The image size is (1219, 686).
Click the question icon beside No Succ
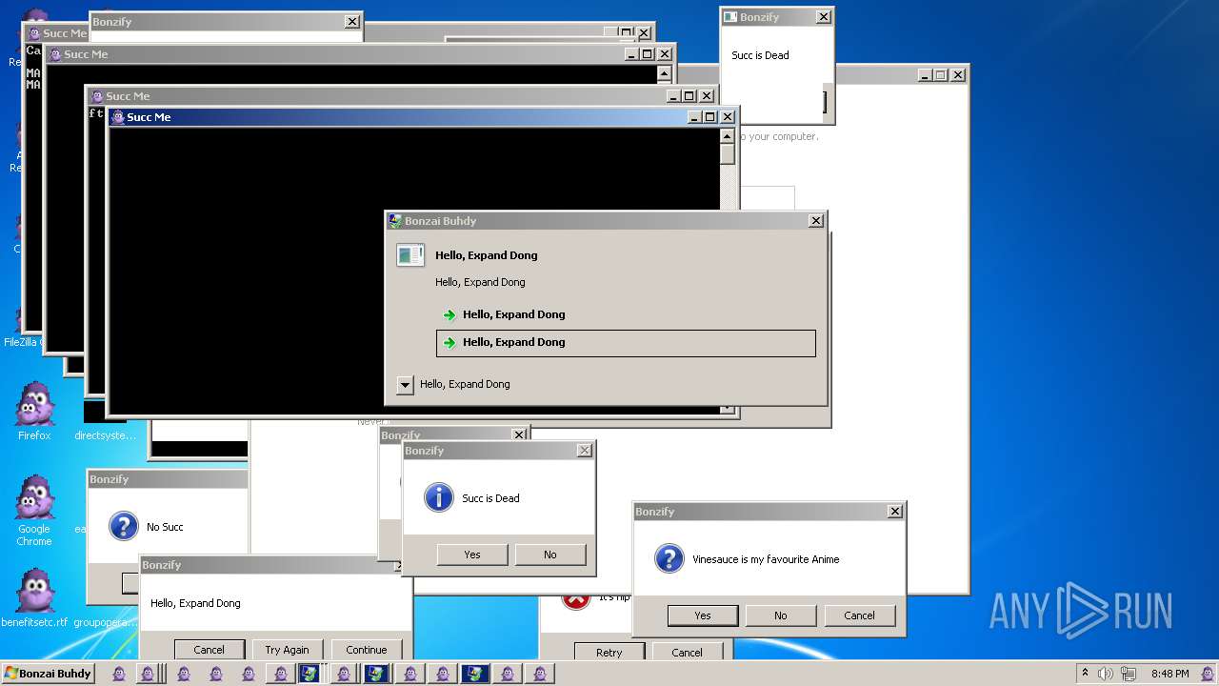click(x=124, y=526)
